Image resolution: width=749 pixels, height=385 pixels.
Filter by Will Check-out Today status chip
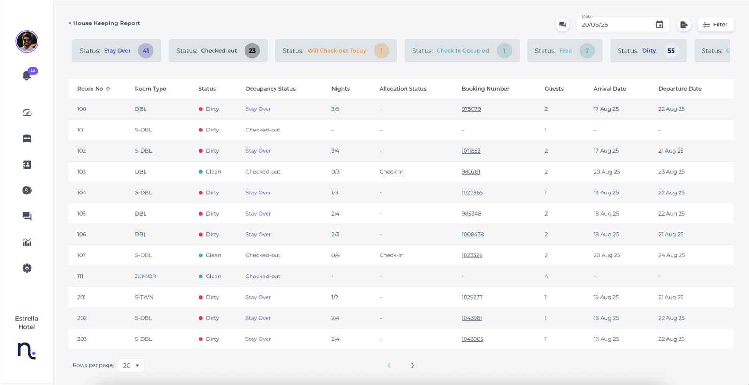tap(336, 51)
